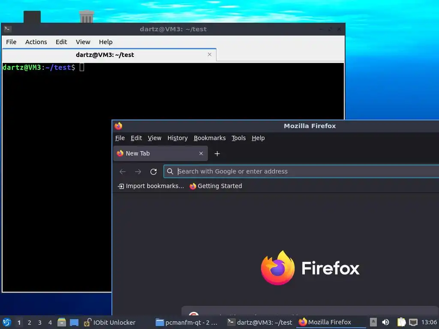Open terminal File menu
439x329 pixels.
click(x=11, y=42)
